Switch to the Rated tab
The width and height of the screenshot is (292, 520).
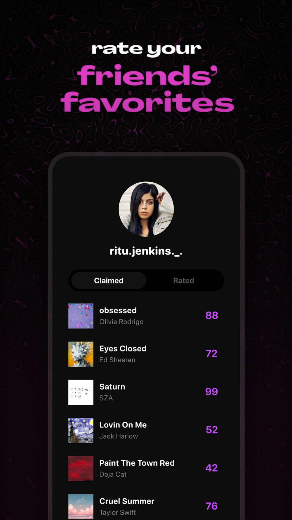point(184,280)
